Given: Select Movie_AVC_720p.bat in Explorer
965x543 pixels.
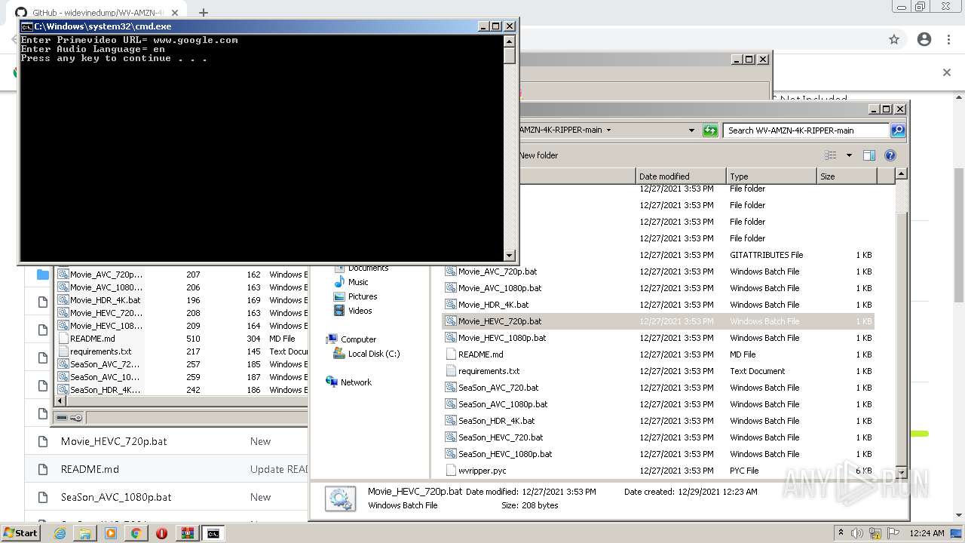Looking at the screenshot, I should point(498,271).
